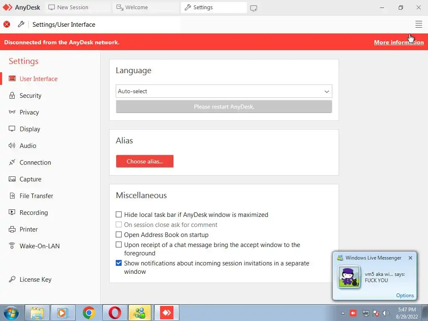Click the Printer icon in sidebar

(12, 229)
